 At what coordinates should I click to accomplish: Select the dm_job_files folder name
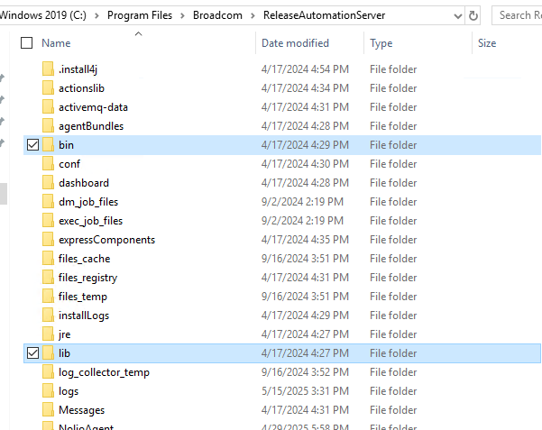click(x=88, y=202)
